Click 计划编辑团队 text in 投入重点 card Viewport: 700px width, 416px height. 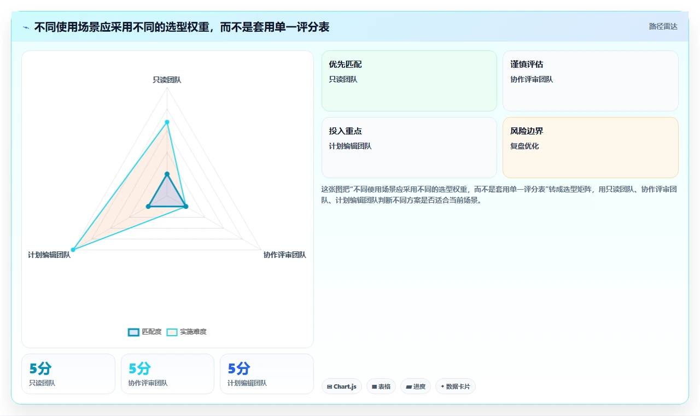click(350, 146)
